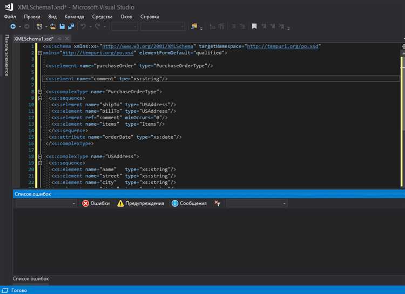Click the Open File folder icon
The width and height of the screenshot is (405, 294).
[x=53, y=26]
